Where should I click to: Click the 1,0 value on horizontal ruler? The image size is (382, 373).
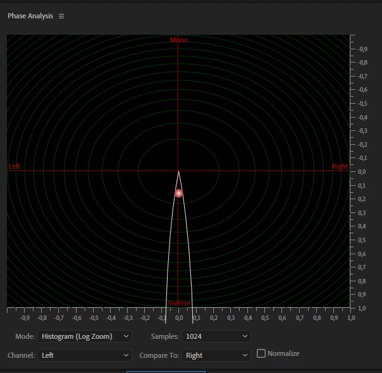click(x=351, y=318)
